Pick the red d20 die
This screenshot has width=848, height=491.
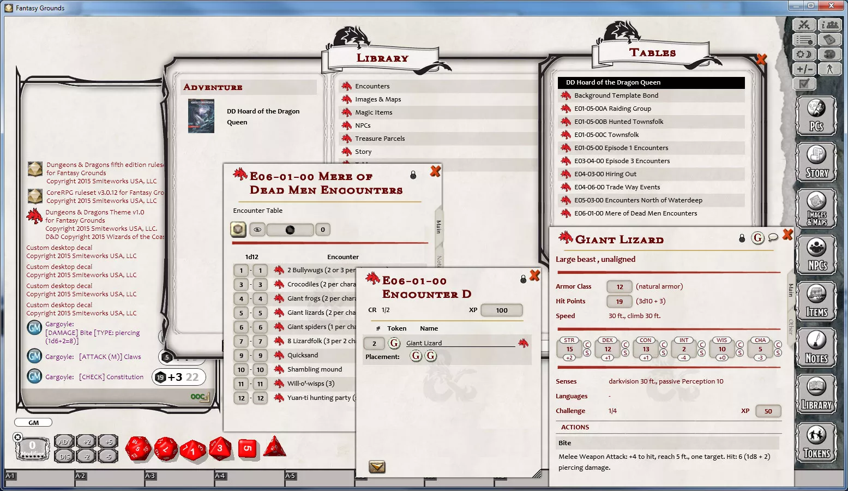coord(138,448)
